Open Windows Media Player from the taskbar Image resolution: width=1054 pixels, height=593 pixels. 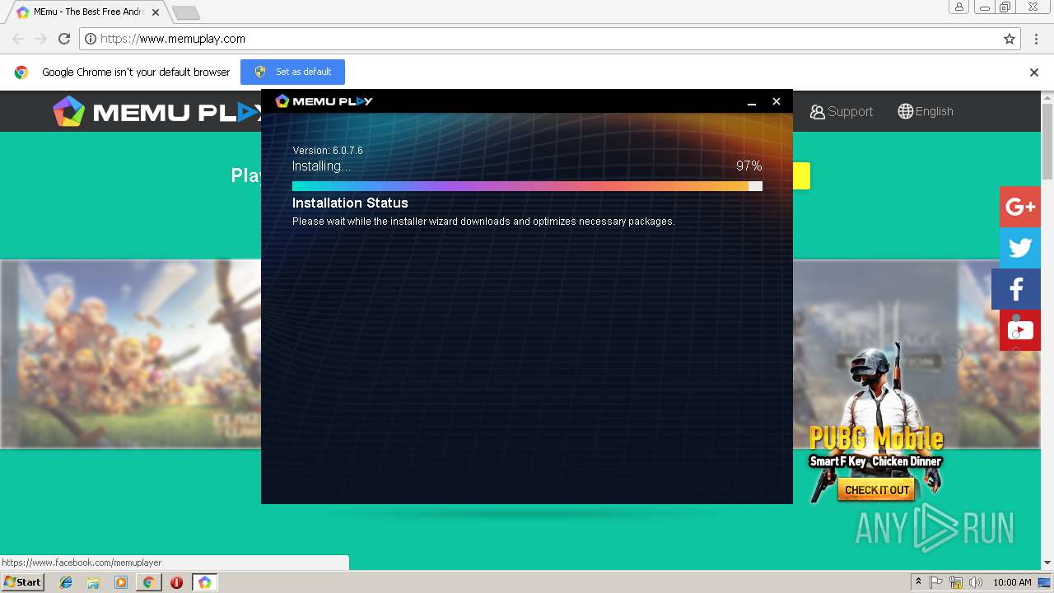tap(121, 582)
